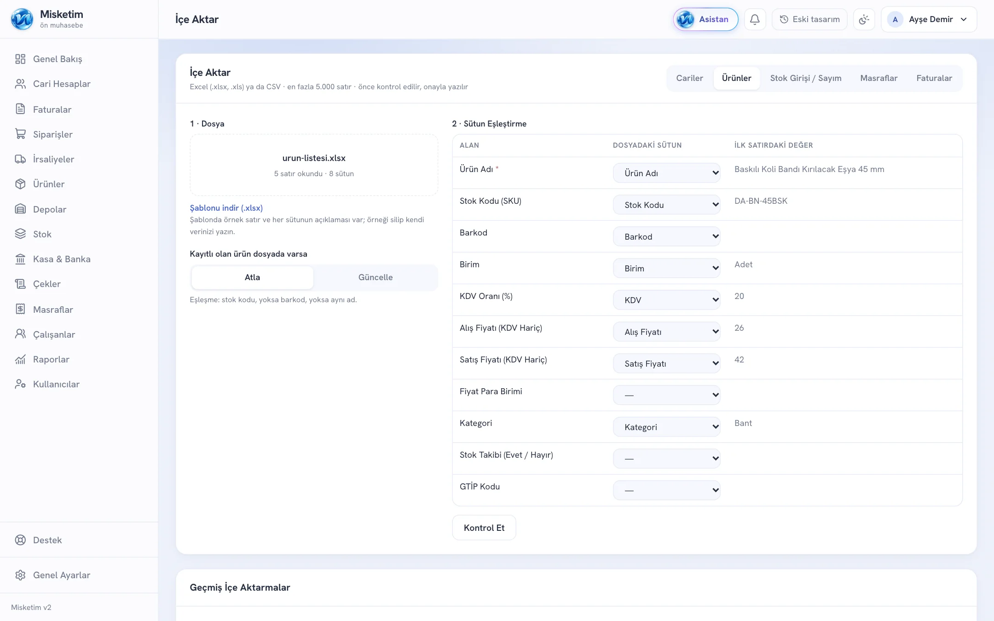Image resolution: width=994 pixels, height=621 pixels.
Task: Select the Ürünler import tab
Action: (736, 78)
